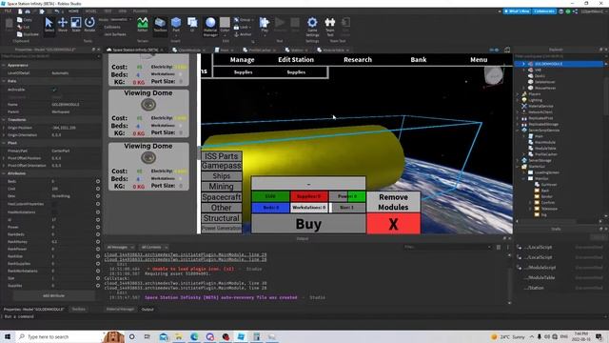Start a Team Test
609x343 pixels.
pos(330,26)
